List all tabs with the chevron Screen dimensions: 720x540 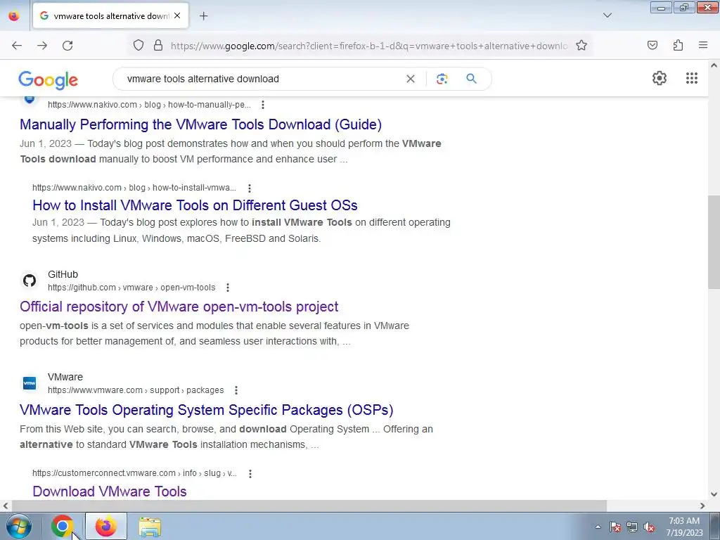pos(607,15)
